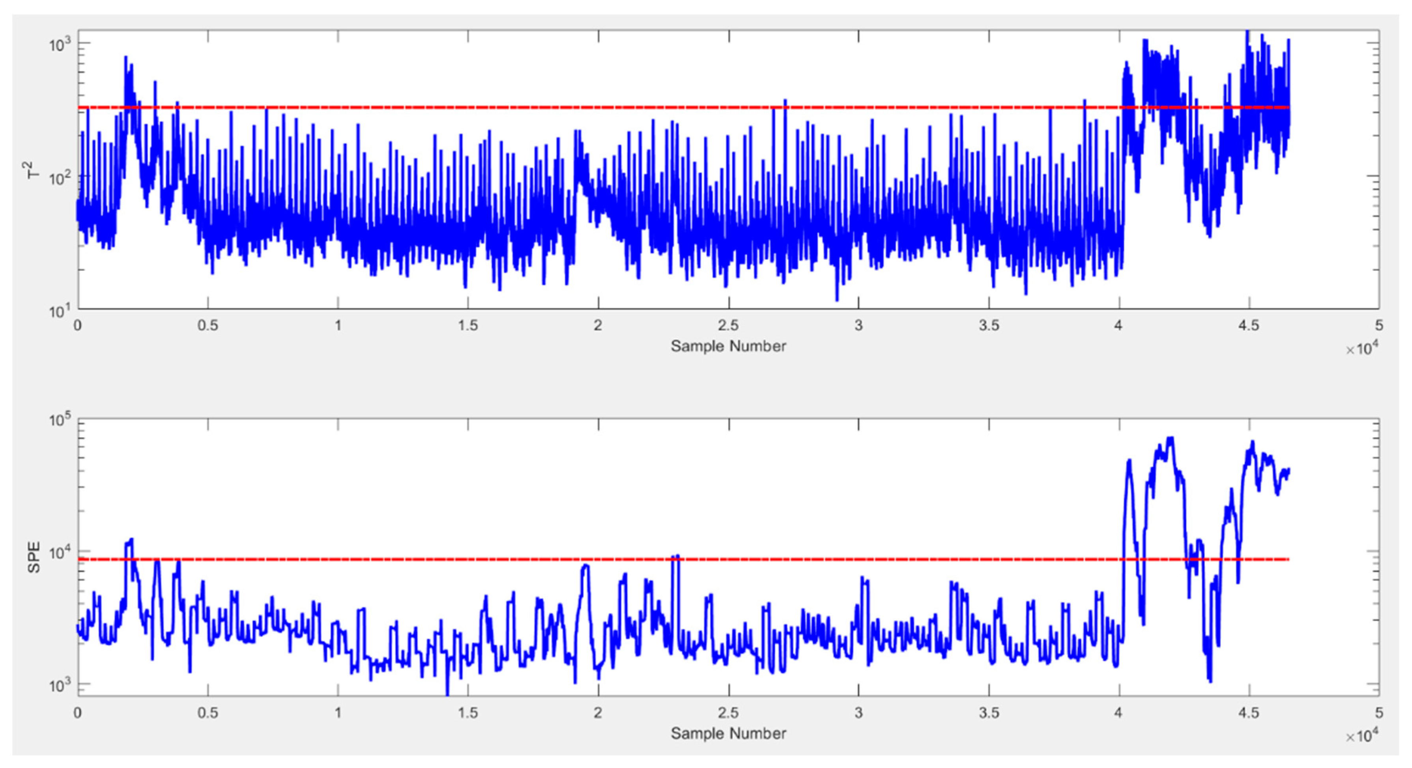Click the 3.5 x-tick label of top plot
Viewport: 1412px width, 768px height.
[988, 325]
